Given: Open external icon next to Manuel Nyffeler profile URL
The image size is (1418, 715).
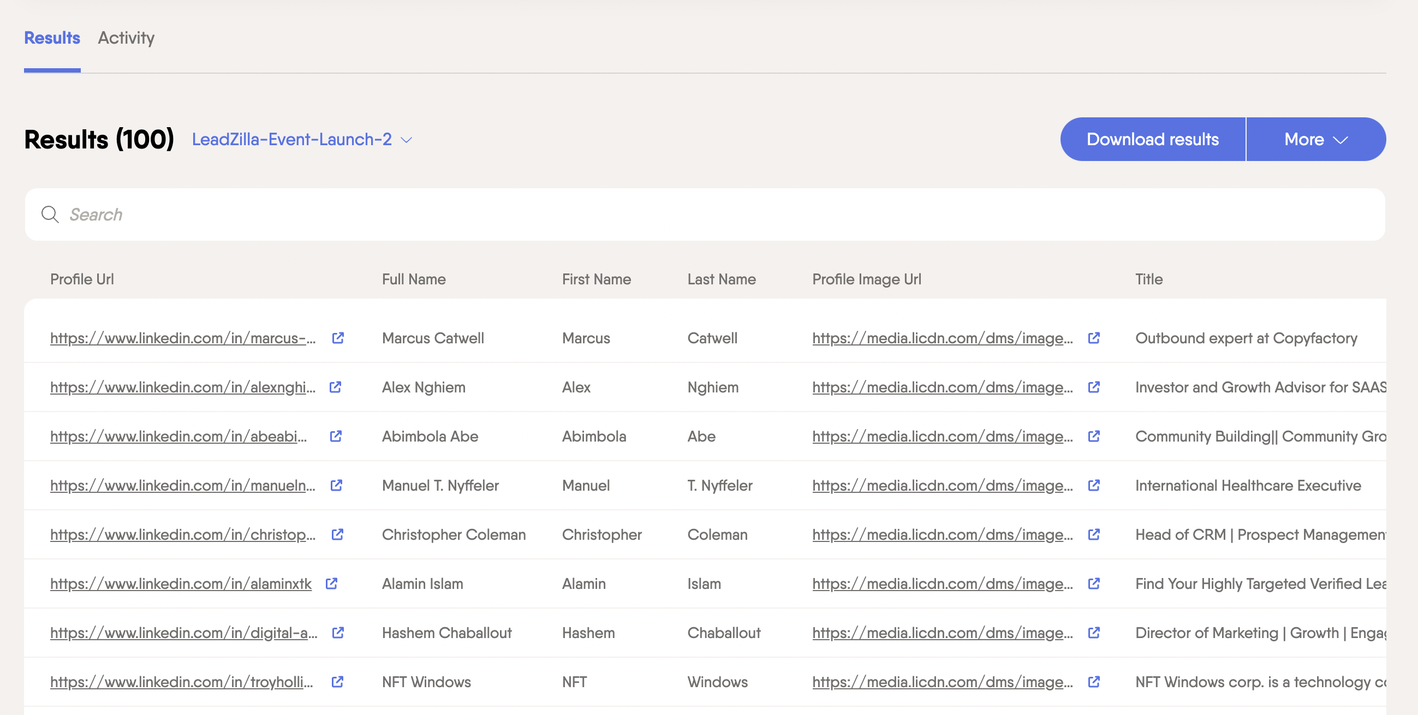Looking at the screenshot, I should coord(336,485).
